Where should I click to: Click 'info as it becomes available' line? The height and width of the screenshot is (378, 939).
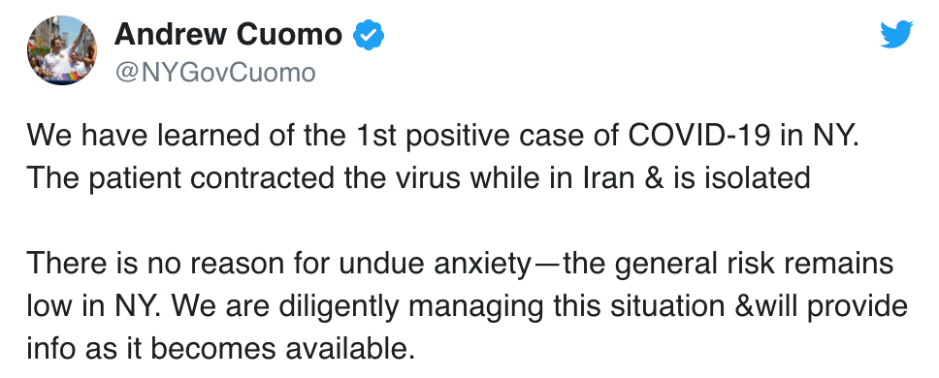pos(221,349)
